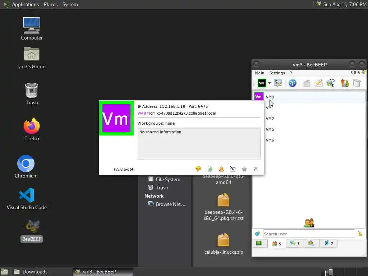Open the status dropdown arrow beside Vm avatar
The height and width of the screenshot is (276, 368).
point(270,83)
